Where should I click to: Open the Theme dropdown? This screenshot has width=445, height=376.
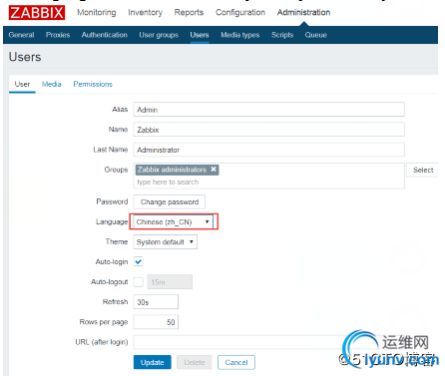click(165, 241)
